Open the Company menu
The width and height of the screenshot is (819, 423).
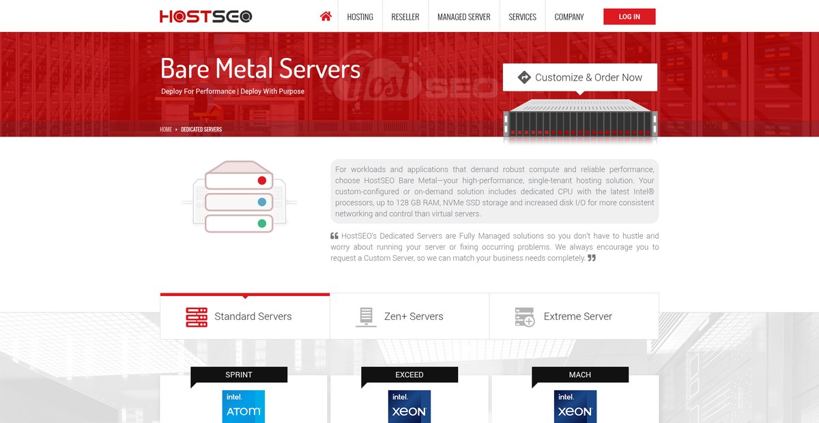click(569, 16)
